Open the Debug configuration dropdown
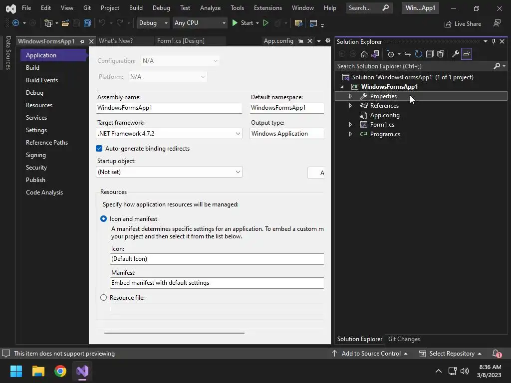The width and height of the screenshot is (511, 383). click(x=153, y=23)
